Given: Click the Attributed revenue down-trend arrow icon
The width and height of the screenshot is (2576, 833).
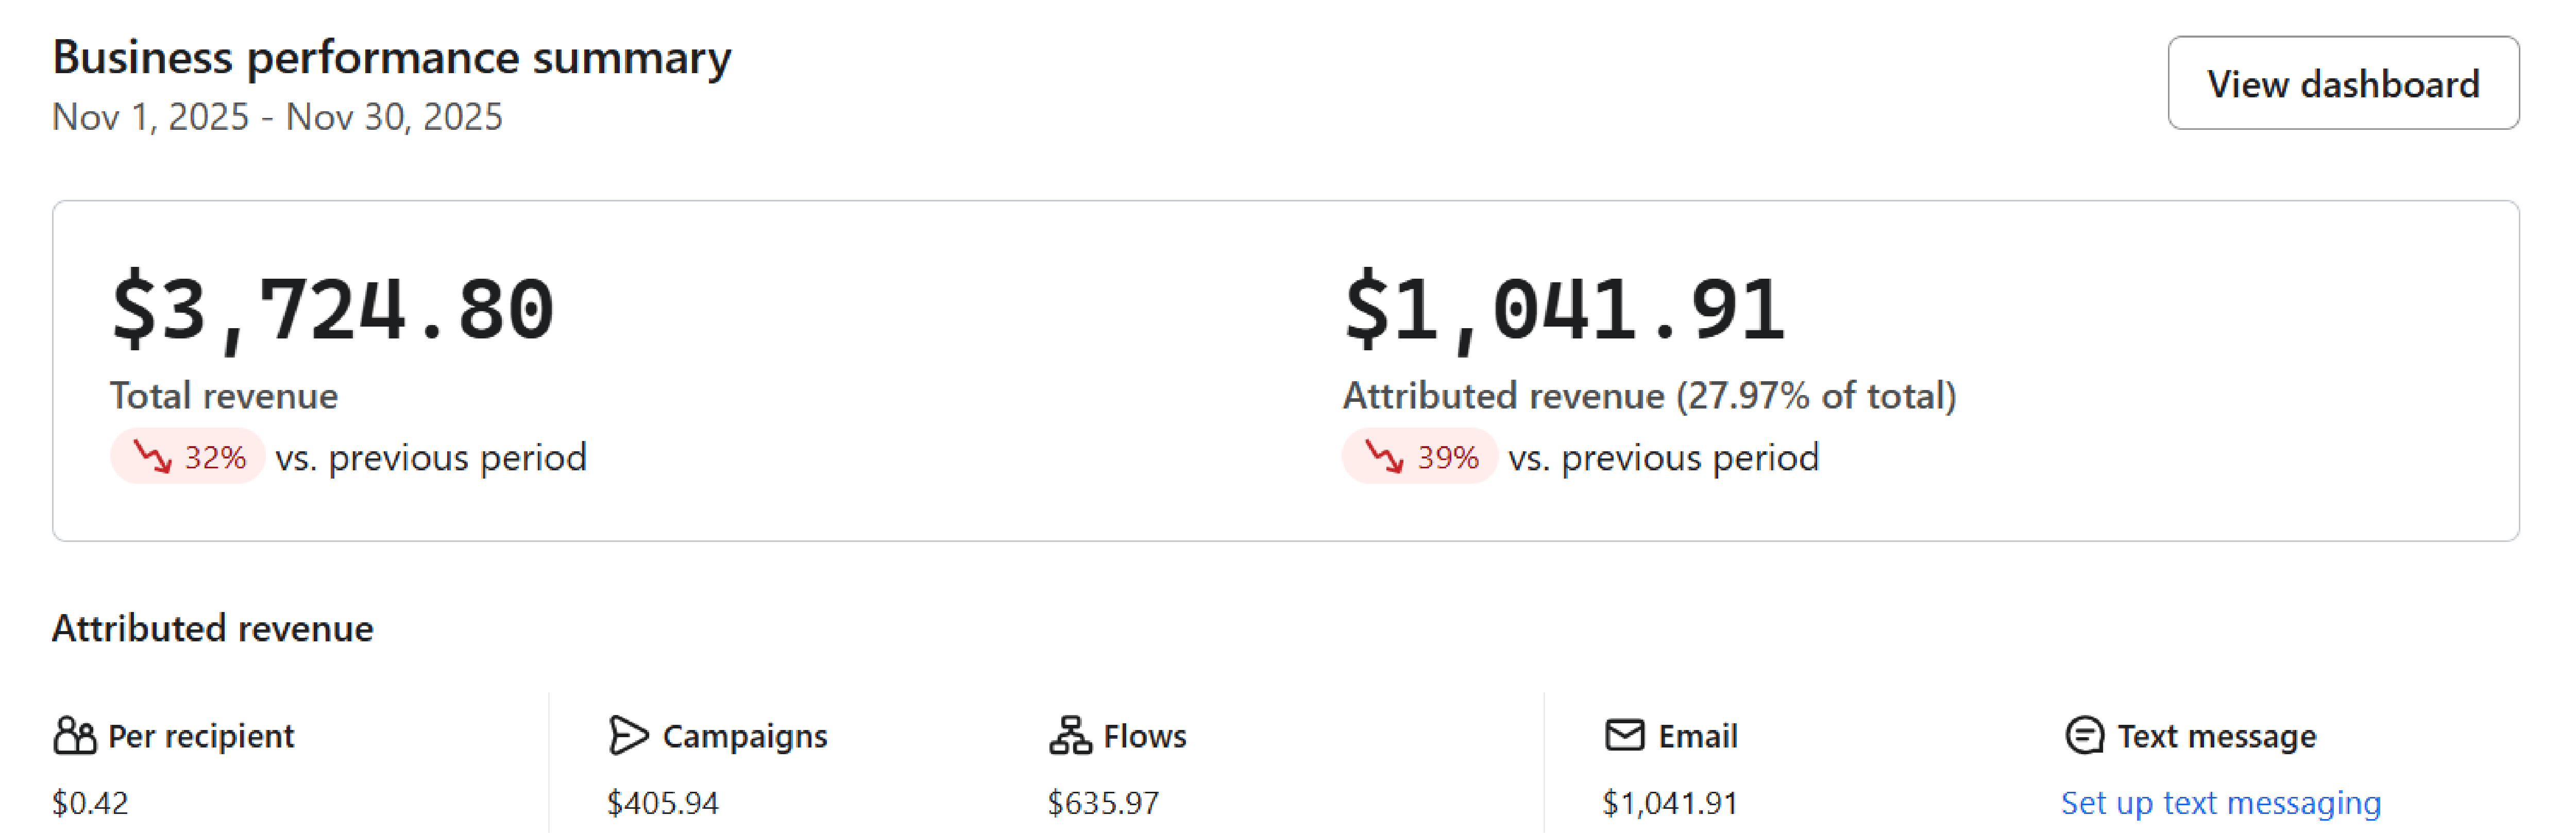Looking at the screenshot, I should [x=1385, y=457].
